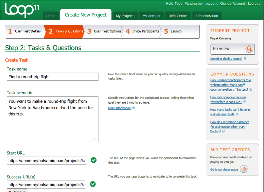Click the Success URL(s) input field
Viewport: 264px width, 192px height.
click(46, 185)
